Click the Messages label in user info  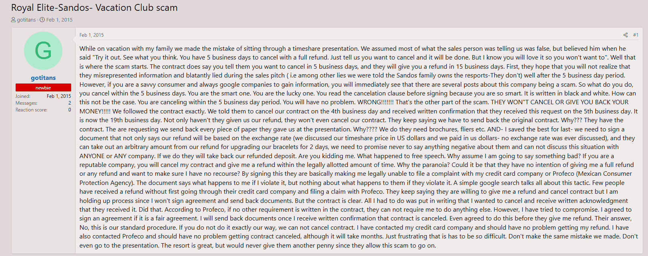[26, 103]
